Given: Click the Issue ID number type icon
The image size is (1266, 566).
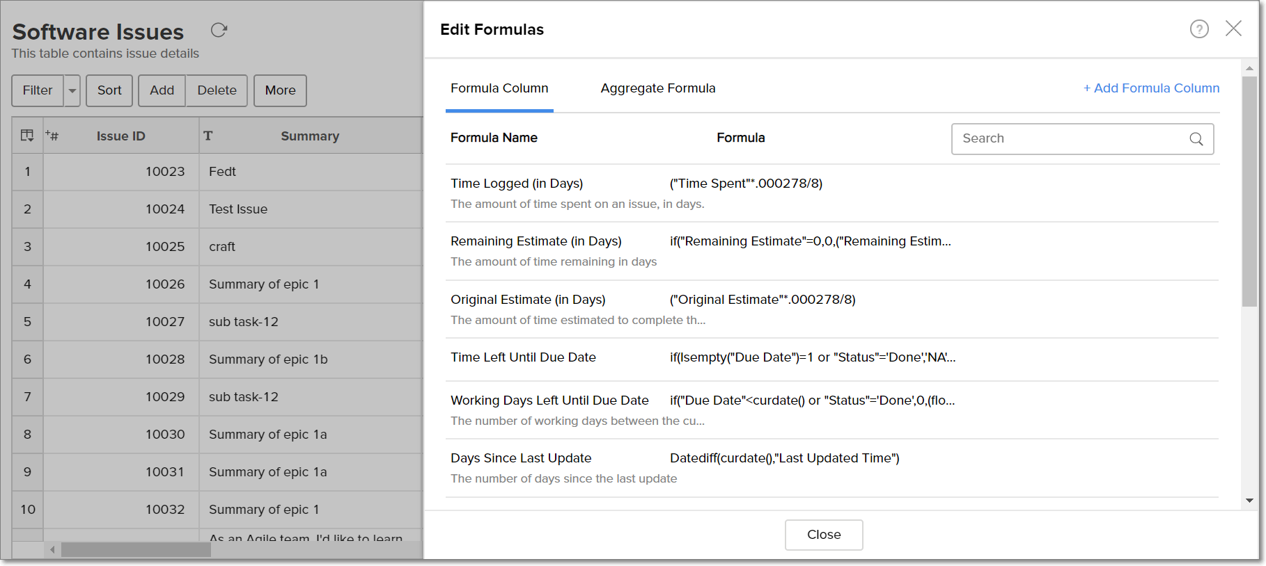Looking at the screenshot, I should 52,136.
